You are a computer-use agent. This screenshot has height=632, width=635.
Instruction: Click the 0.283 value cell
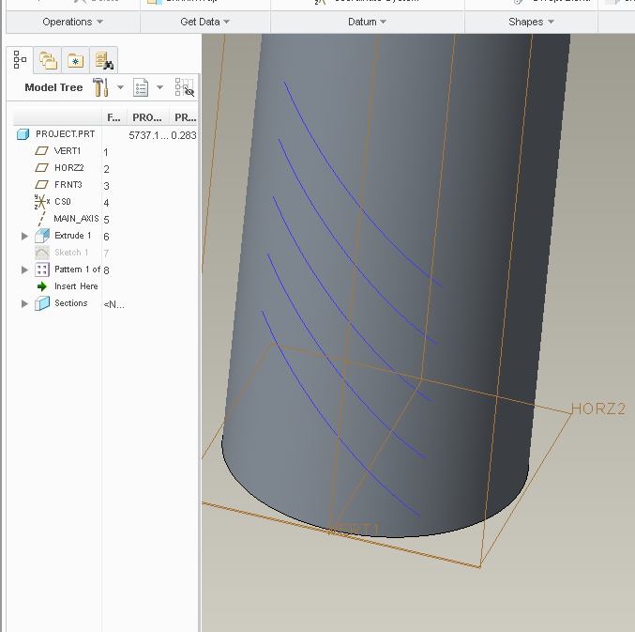pos(184,135)
